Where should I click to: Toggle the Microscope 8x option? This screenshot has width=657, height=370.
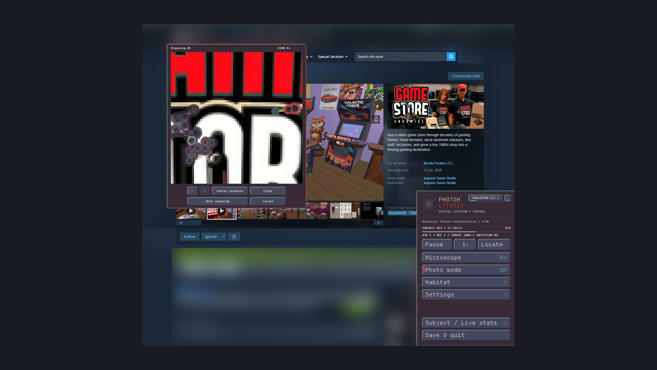point(466,258)
